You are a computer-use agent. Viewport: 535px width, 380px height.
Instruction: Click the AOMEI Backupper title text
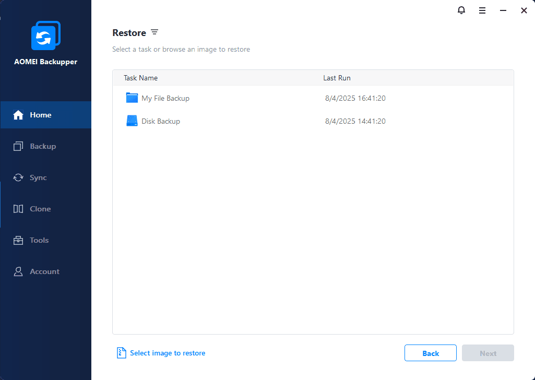46,62
